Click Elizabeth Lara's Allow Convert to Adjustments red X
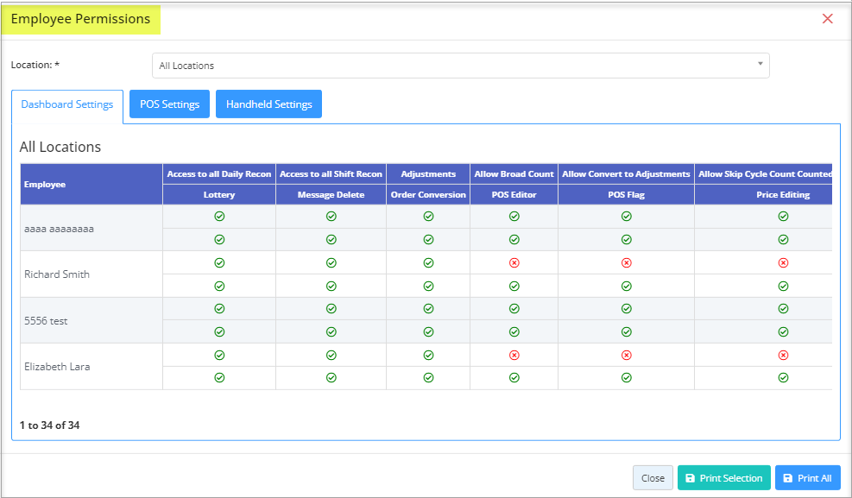Screen dimensions: 852x498 pos(627,356)
